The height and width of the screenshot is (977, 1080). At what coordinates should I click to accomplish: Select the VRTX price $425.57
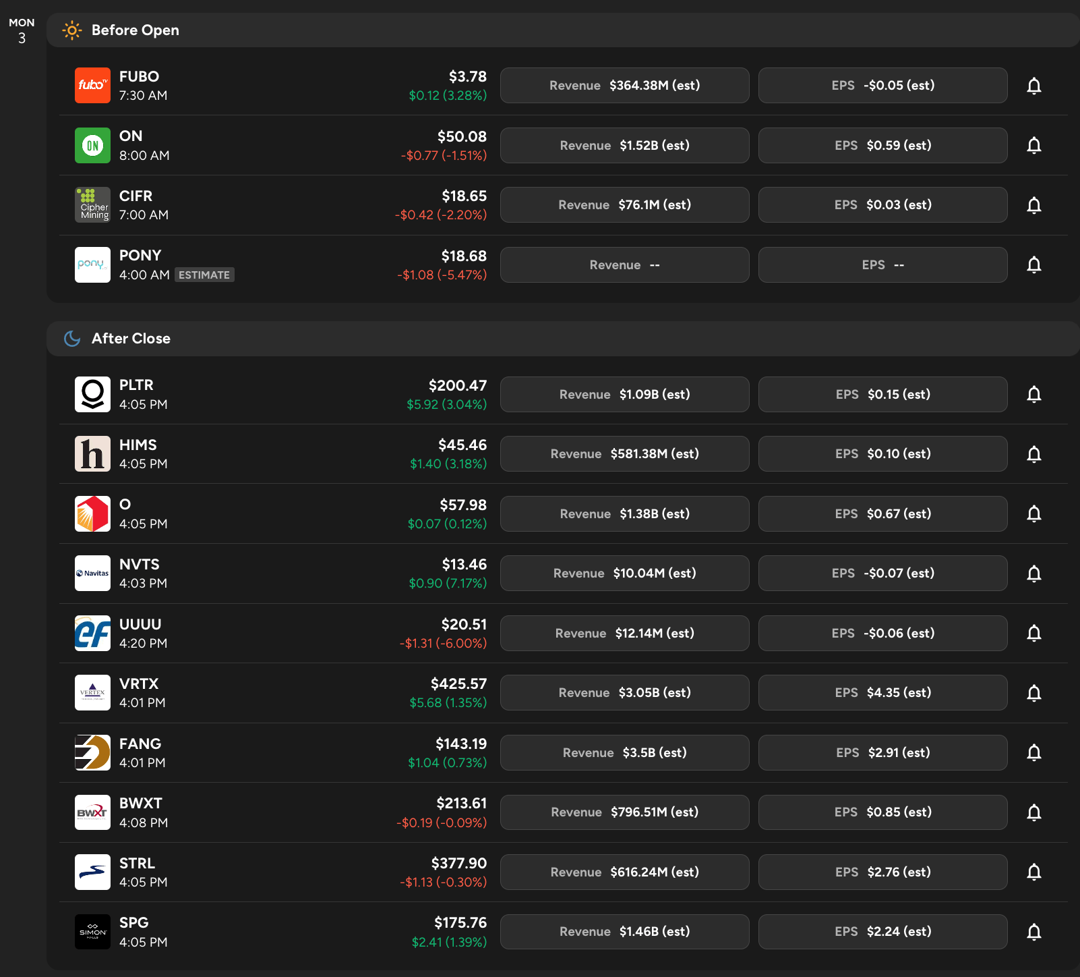pos(458,684)
